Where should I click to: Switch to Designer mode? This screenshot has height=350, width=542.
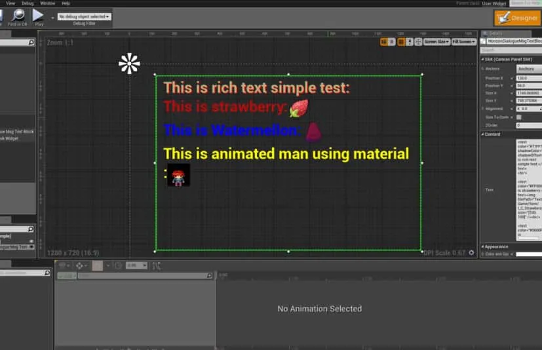pos(517,18)
